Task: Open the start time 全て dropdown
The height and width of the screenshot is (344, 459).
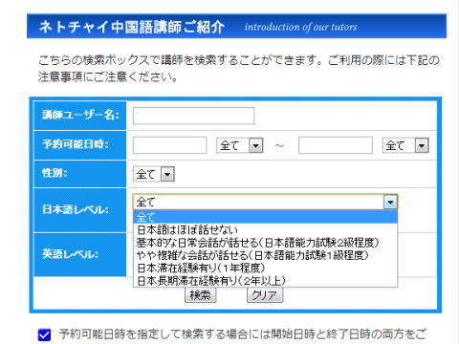Action: click(x=239, y=145)
